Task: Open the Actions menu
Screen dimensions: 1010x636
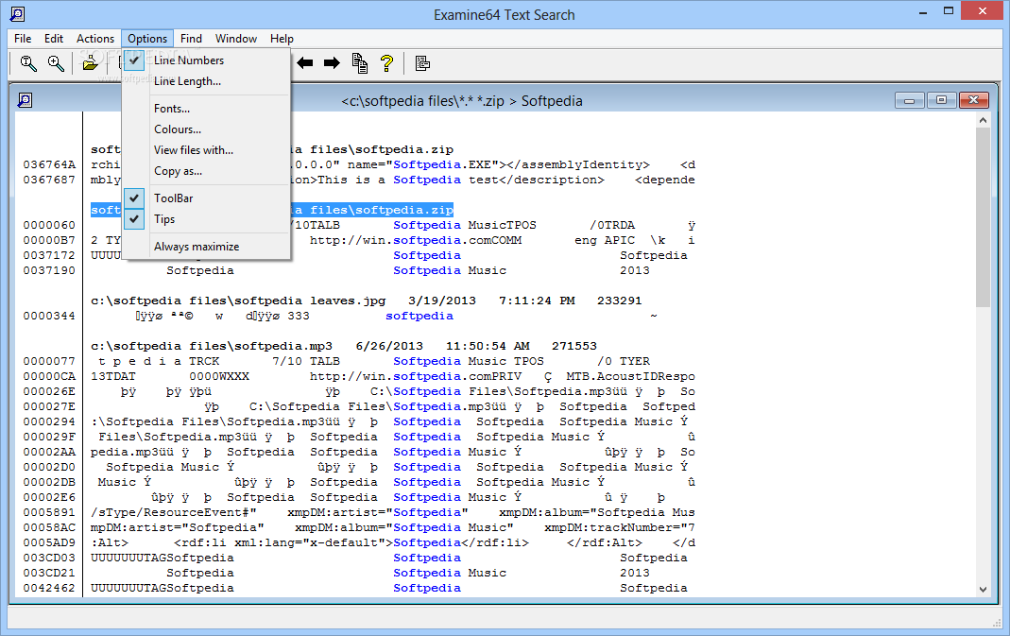Action: [x=95, y=39]
